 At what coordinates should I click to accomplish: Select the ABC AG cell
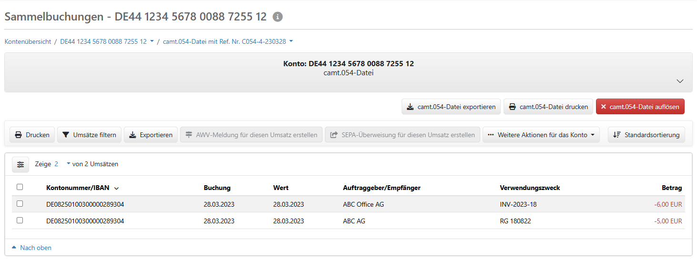pos(354,221)
